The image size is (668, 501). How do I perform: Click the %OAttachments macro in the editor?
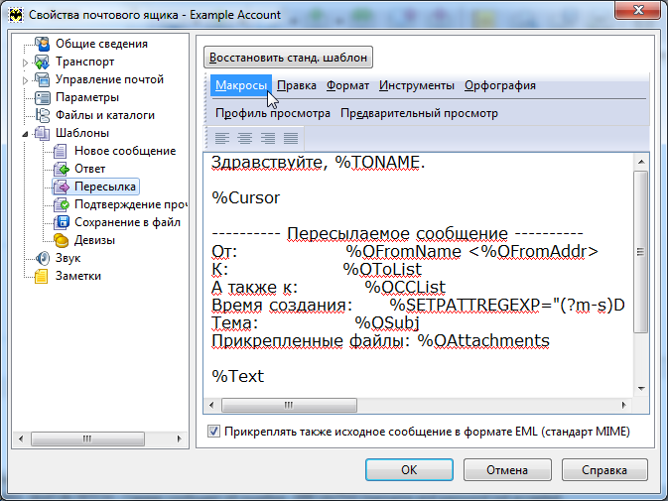pyautogui.click(x=483, y=340)
